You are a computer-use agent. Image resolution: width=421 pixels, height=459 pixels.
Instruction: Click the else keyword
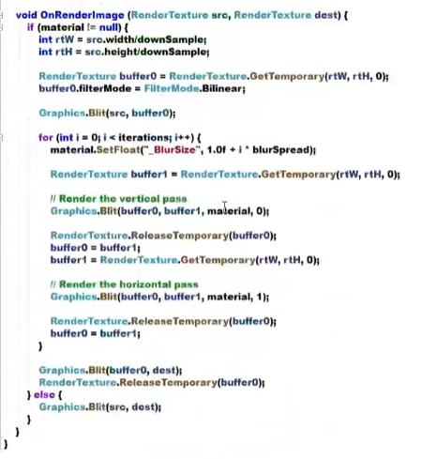(44, 394)
